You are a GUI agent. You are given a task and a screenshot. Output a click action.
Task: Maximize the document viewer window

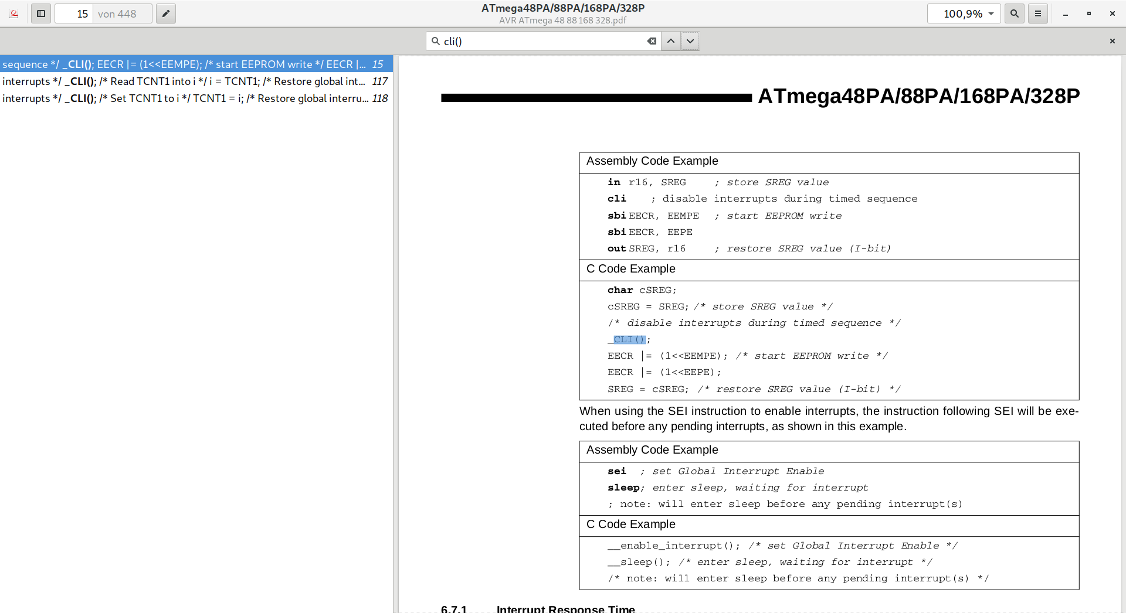pos(1089,13)
